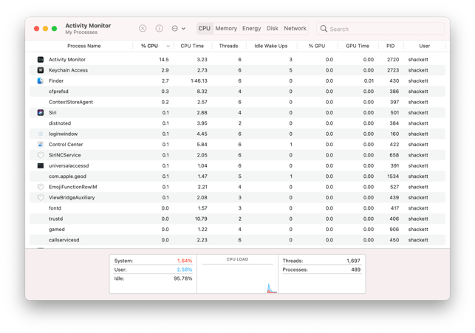Select the Keychain Access process icon

(x=41, y=70)
